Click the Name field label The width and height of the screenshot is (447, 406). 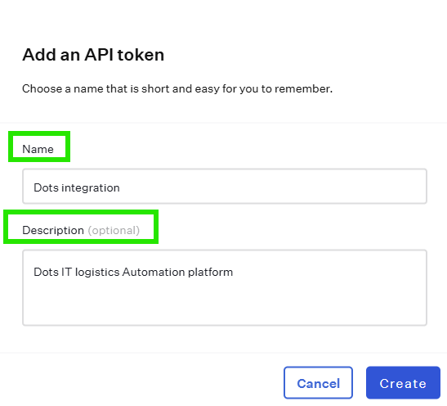click(38, 149)
